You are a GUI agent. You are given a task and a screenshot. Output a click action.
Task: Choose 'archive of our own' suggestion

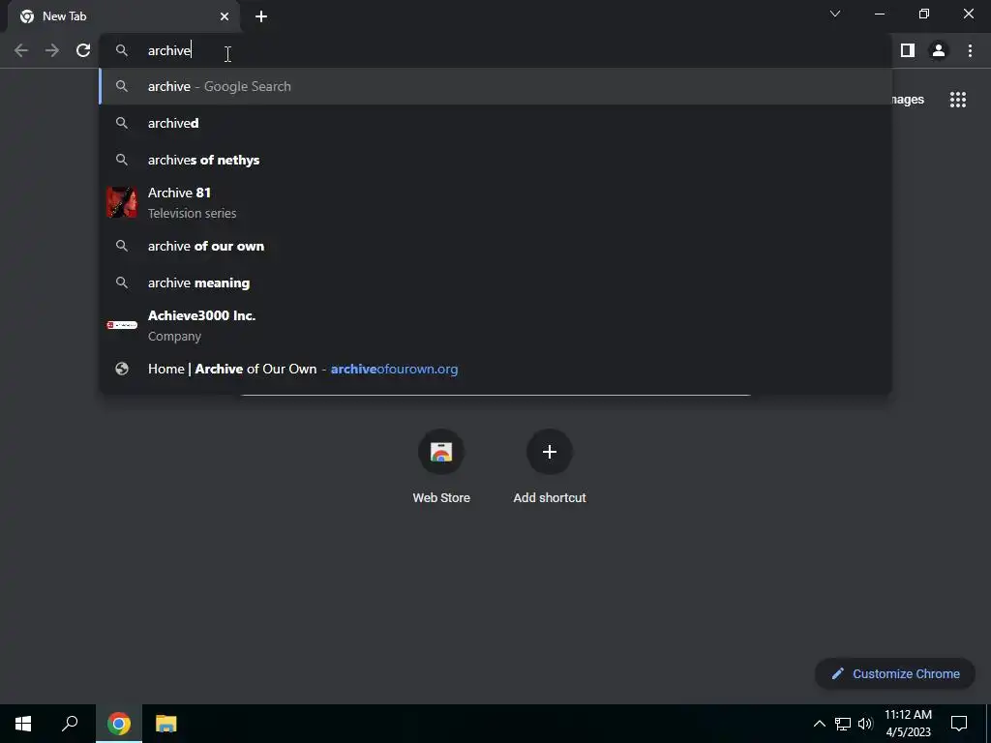click(496, 246)
